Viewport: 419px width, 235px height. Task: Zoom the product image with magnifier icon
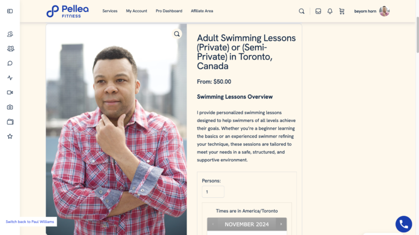click(177, 34)
